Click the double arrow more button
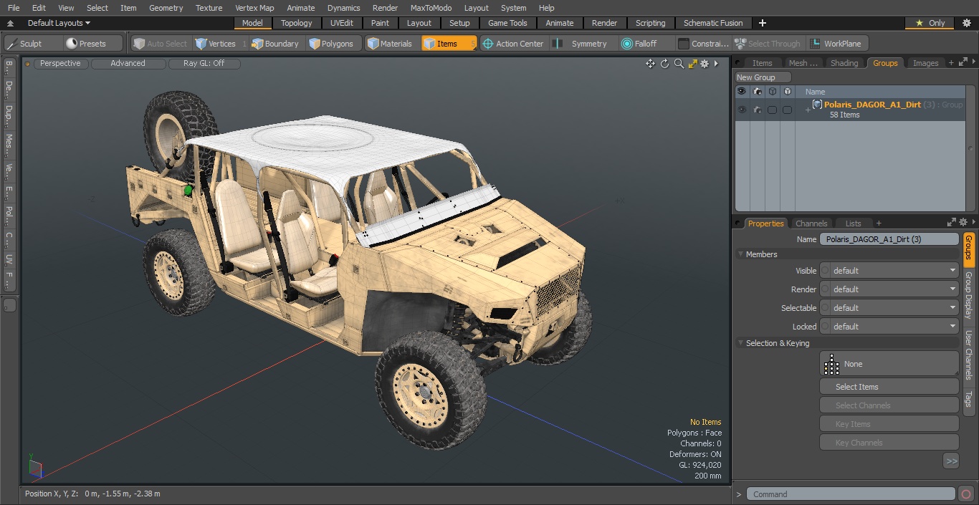This screenshot has width=979, height=505. 951,461
